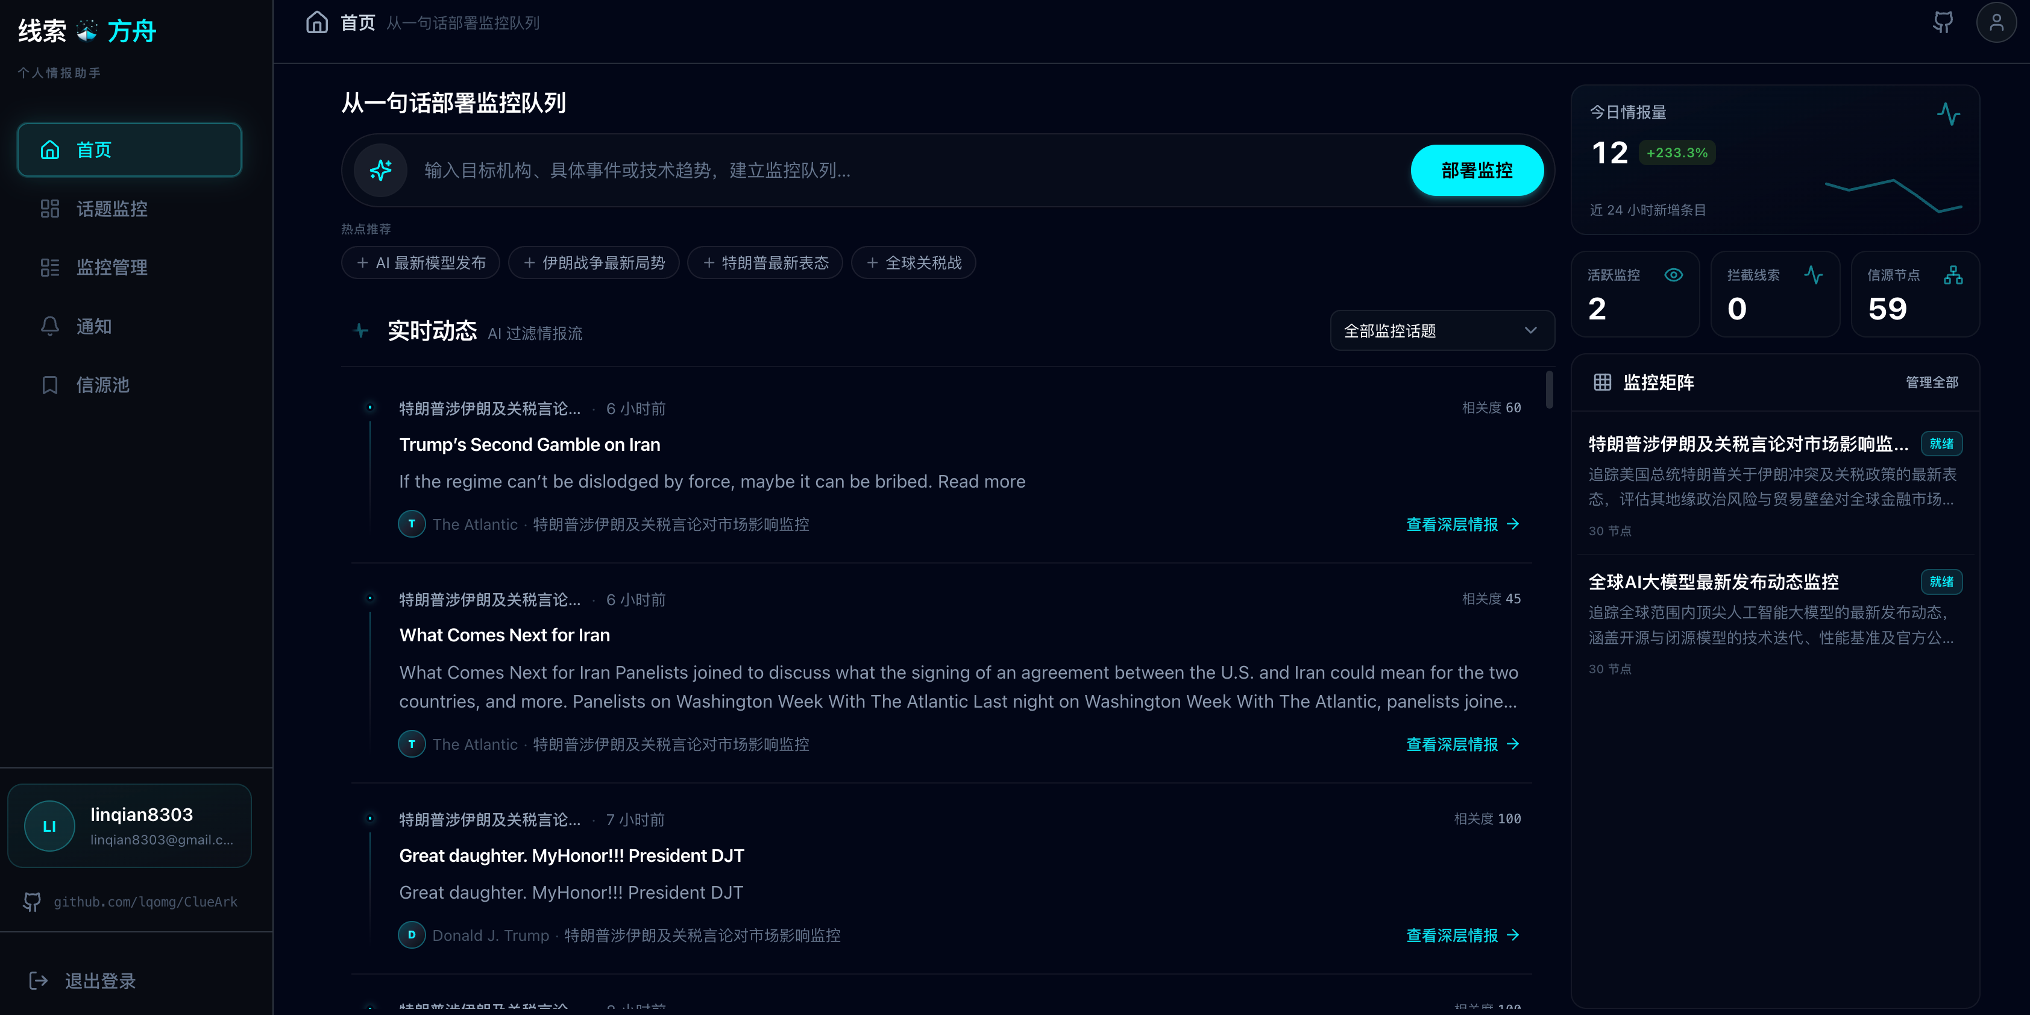Image resolution: width=2030 pixels, height=1015 pixels.
Task: Click 就绪 badge on 特朗普涉伊朗 card
Action: [x=1941, y=444]
